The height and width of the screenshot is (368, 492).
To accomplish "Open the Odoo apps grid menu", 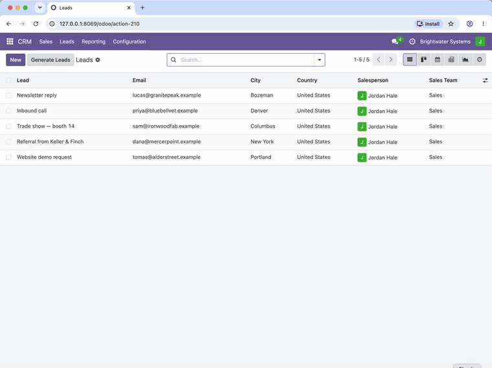I will coord(10,41).
